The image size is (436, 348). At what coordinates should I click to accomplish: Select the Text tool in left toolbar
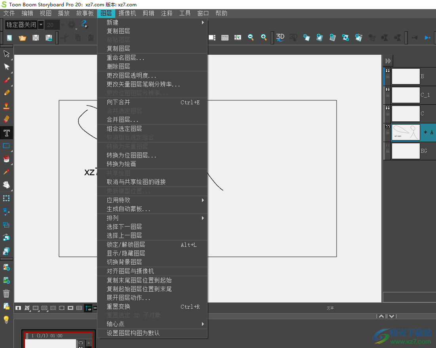pyautogui.click(x=7, y=133)
